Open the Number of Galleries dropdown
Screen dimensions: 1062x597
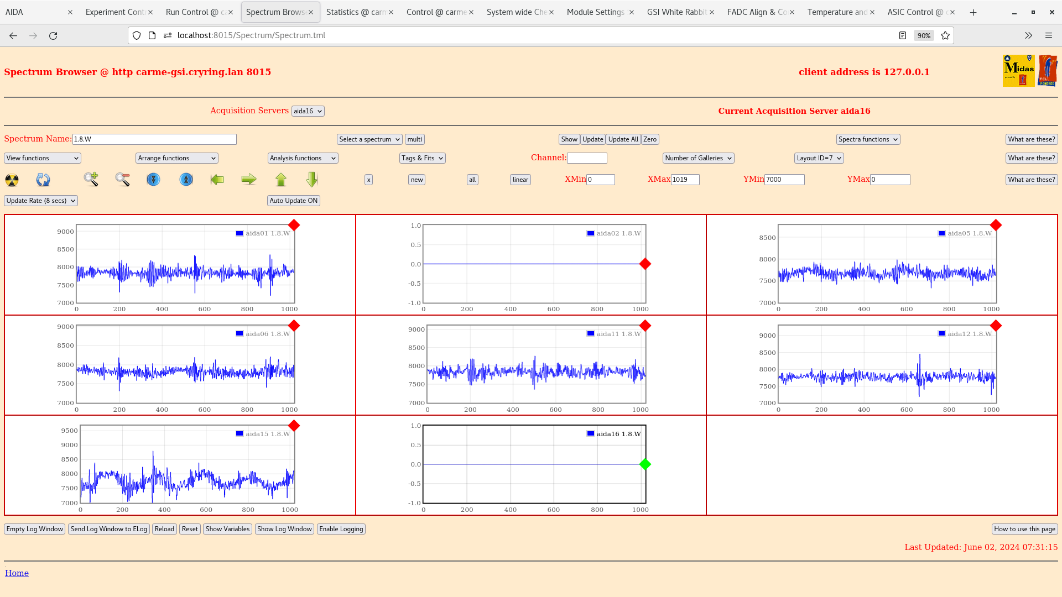pos(698,158)
